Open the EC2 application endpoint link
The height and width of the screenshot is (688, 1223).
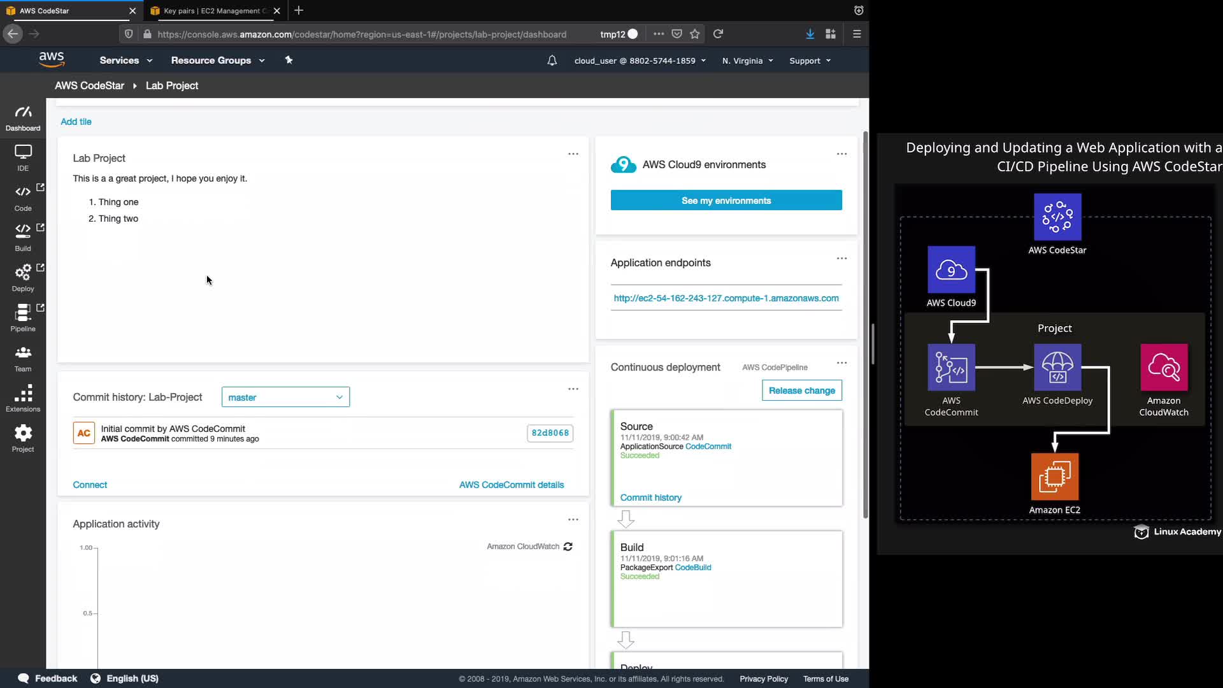point(726,298)
